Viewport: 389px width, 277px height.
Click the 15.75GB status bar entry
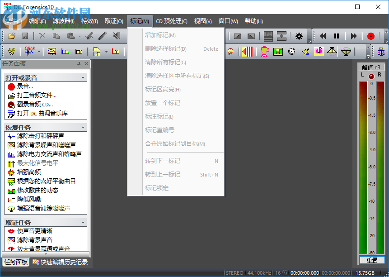point(365,273)
